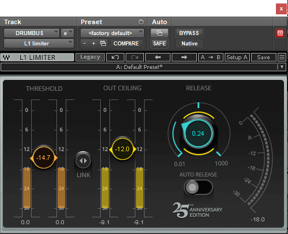Click the undo arrow button
The width and height of the screenshot is (288, 234).
115,57
